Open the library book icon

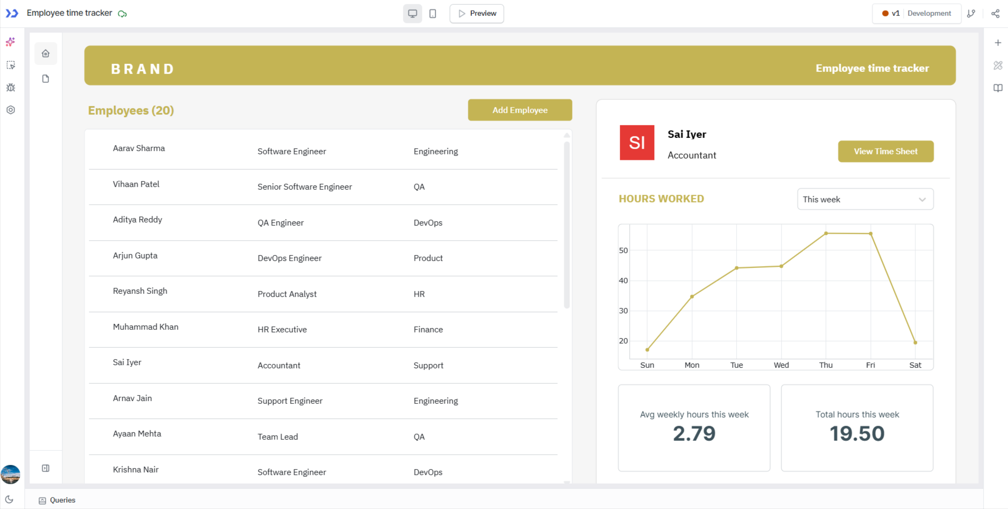click(x=998, y=88)
